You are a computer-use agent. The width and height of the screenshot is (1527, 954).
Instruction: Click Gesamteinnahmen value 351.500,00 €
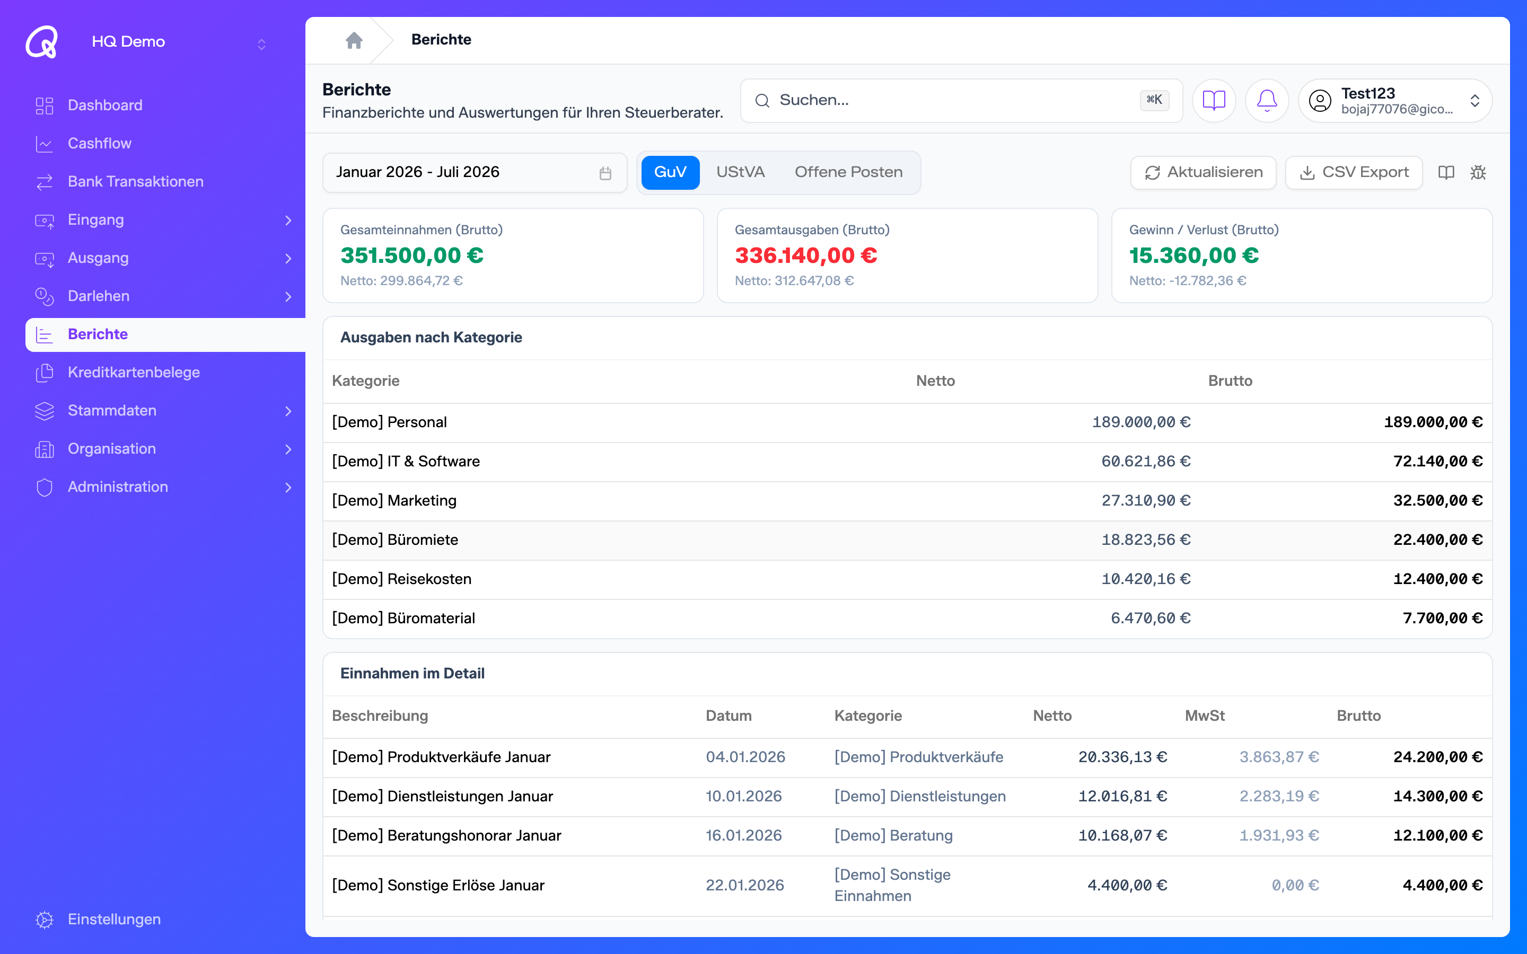click(x=411, y=255)
